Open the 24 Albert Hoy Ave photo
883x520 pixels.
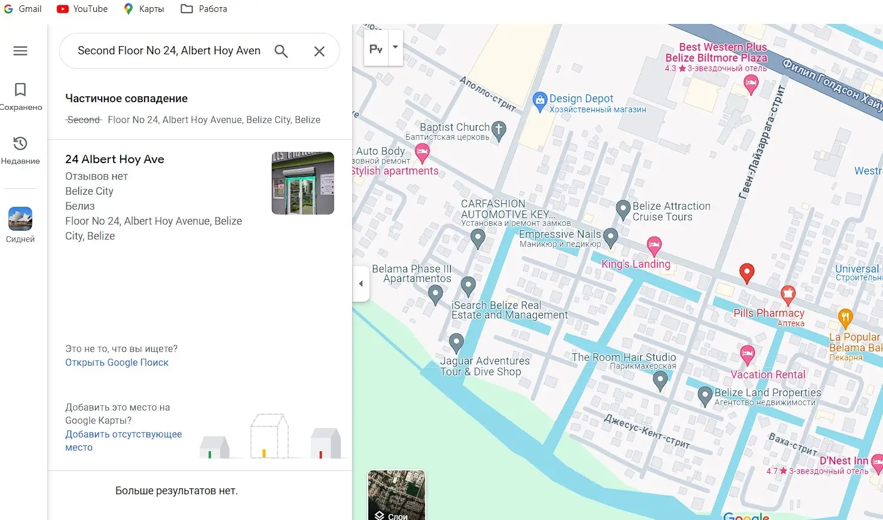click(303, 183)
